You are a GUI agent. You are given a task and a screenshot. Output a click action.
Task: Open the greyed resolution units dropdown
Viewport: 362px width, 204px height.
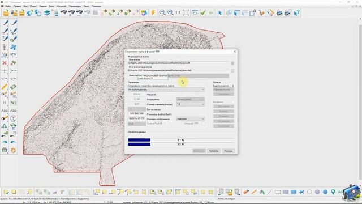191,99
